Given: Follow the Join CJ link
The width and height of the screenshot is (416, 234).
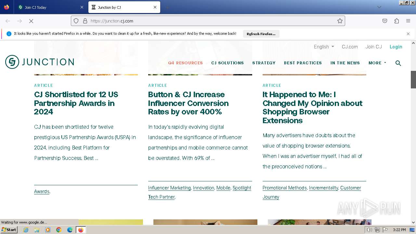Looking at the screenshot, I should 374,47.
